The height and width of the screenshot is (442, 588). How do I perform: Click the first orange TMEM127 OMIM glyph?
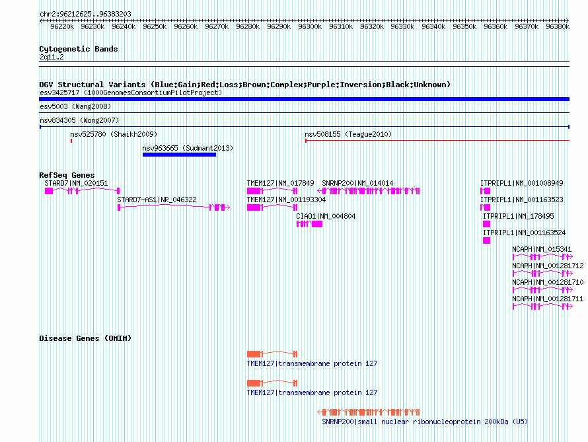tap(272, 354)
